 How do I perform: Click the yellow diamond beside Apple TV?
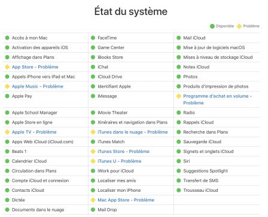point(7,132)
